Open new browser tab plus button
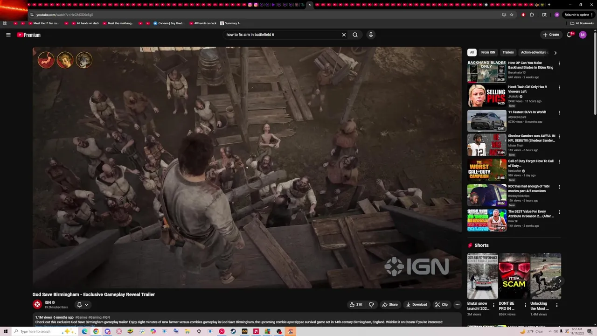The height and width of the screenshot is (336, 597). (x=549, y=5)
